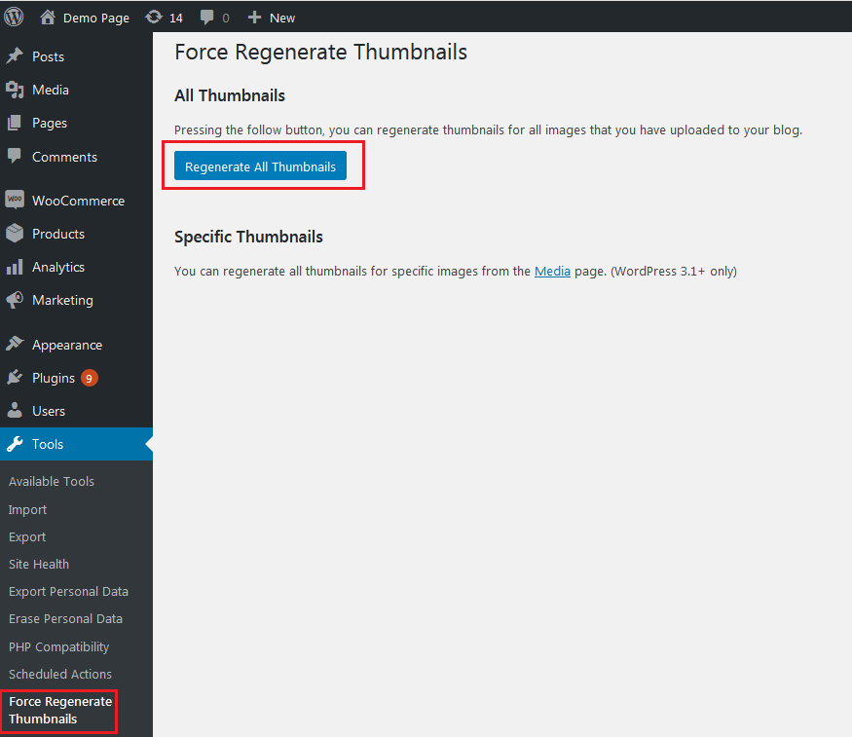
Task: Click the Media library icon
Action: 15,90
